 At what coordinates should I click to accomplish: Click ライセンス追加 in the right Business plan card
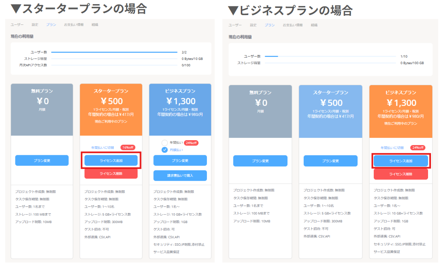tap(401, 161)
